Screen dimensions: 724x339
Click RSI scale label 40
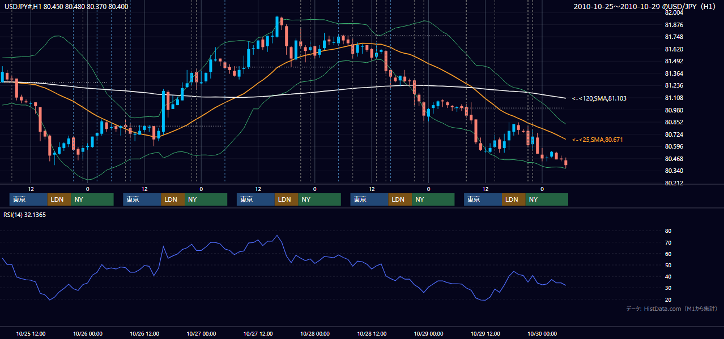point(668,276)
